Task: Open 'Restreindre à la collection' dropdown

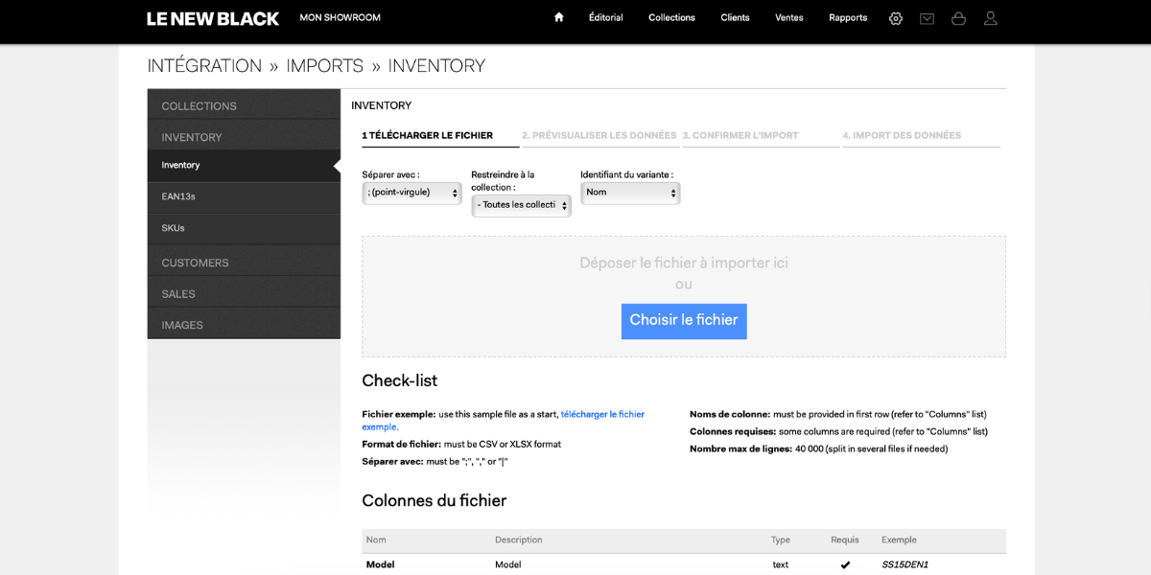Action: [x=521, y=205]
